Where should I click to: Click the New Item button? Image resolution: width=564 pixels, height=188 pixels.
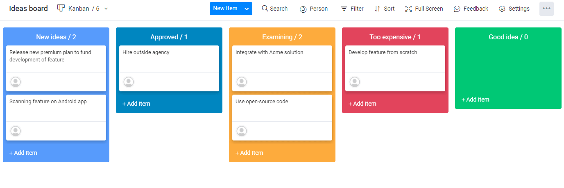point(225,9)
